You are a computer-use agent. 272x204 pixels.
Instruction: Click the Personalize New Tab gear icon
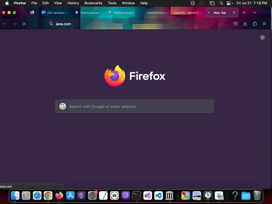tap(262, 37)
